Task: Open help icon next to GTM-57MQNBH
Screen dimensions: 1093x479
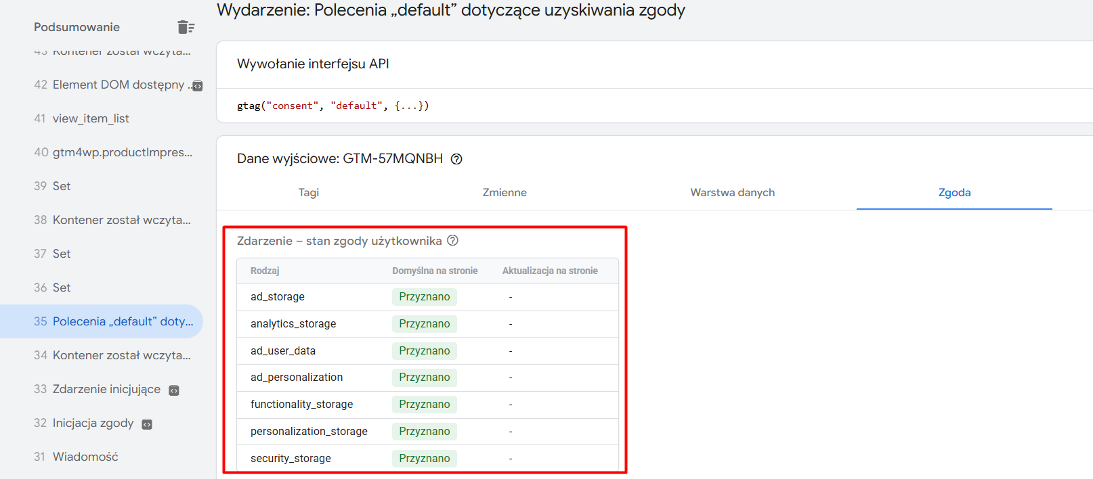Action: 456,159
